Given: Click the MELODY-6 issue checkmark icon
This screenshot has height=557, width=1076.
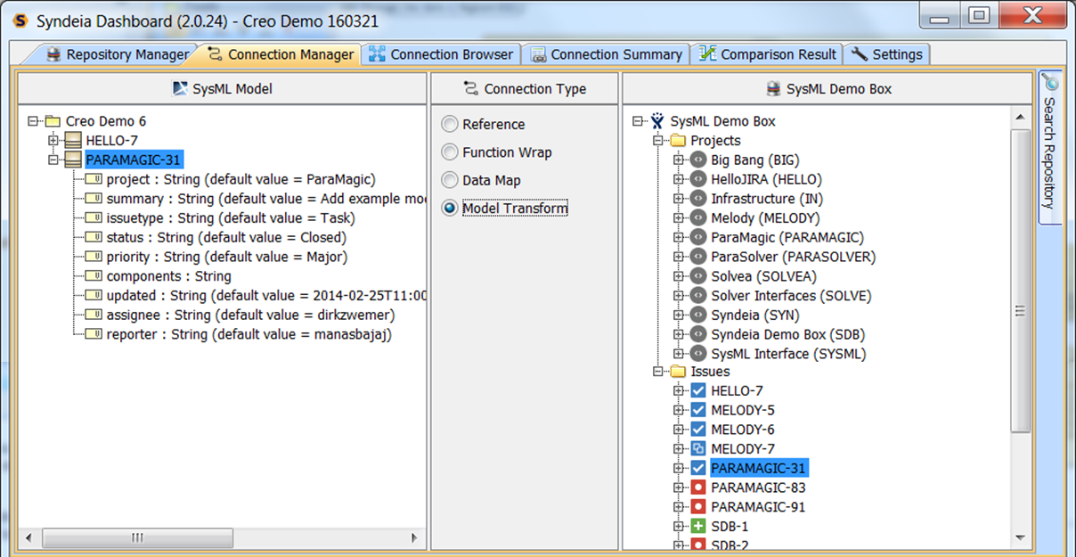Looking at the screenshot, I should [698, 430].
